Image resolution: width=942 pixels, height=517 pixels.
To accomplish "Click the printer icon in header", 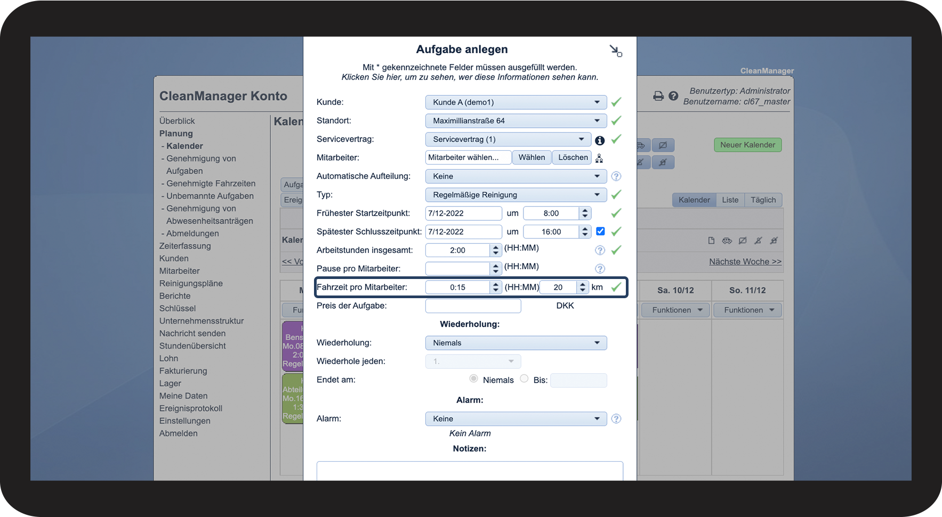I will [x=658, y=96].
